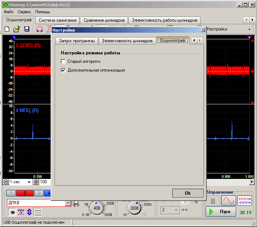
Task: Toggle channel visibility with the eye icon
Action: [x=12, y=212]
